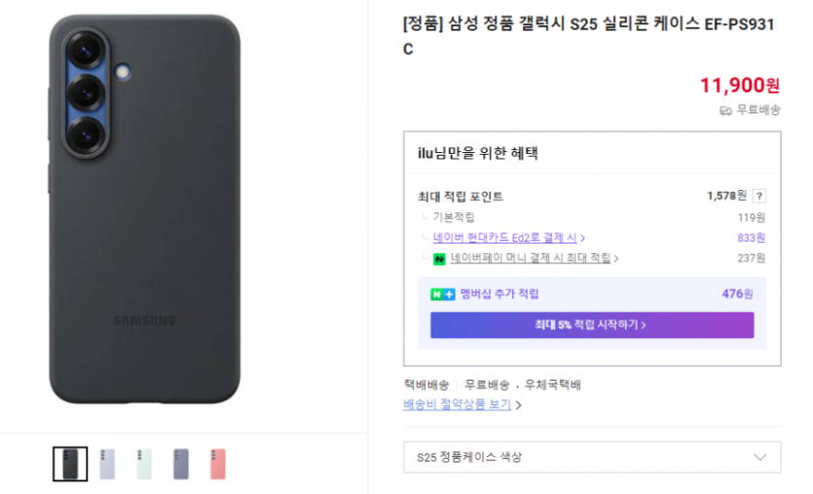Viewport: 813px width, 494px height.
Task: Select the lavender case thumbnail
Action: pos(107,464)
